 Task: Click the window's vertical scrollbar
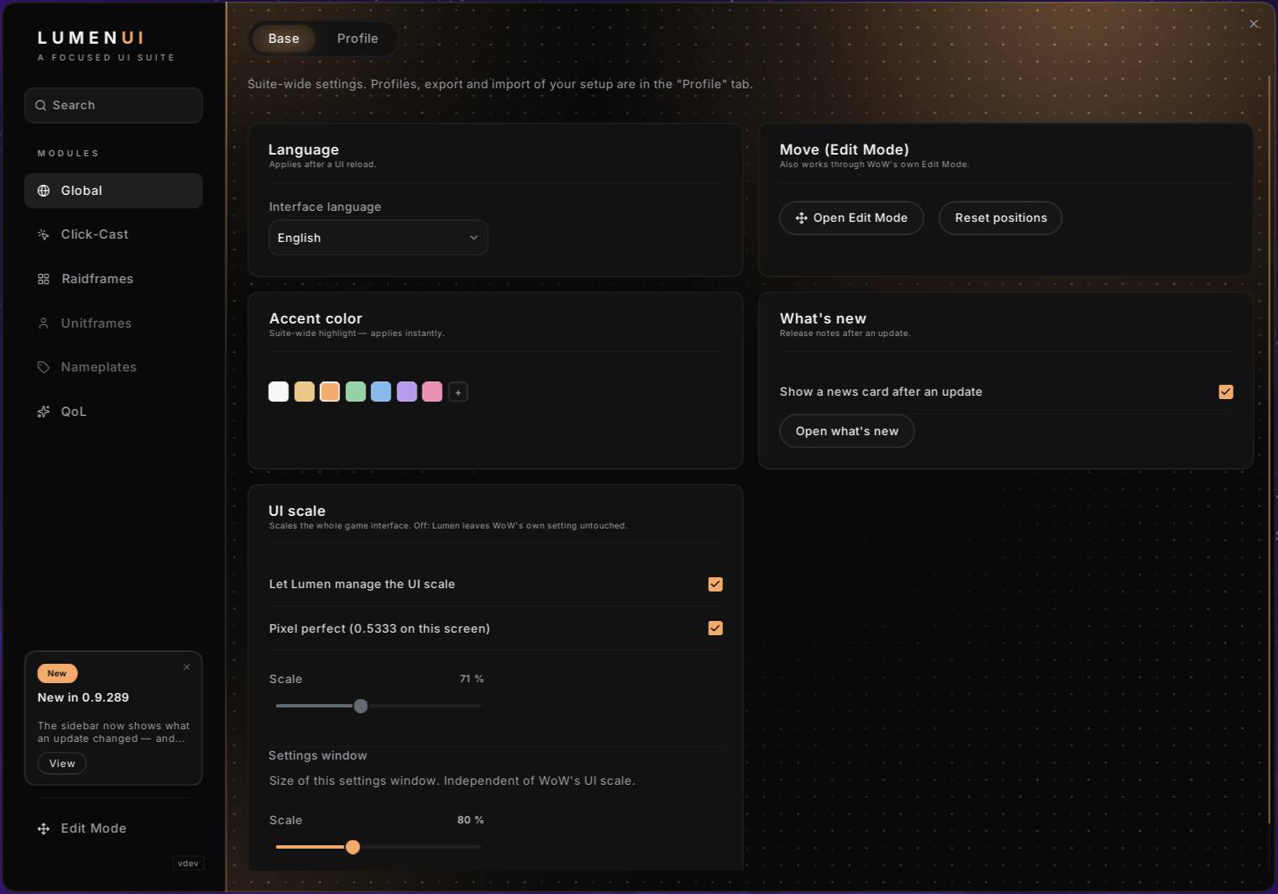1270,449
